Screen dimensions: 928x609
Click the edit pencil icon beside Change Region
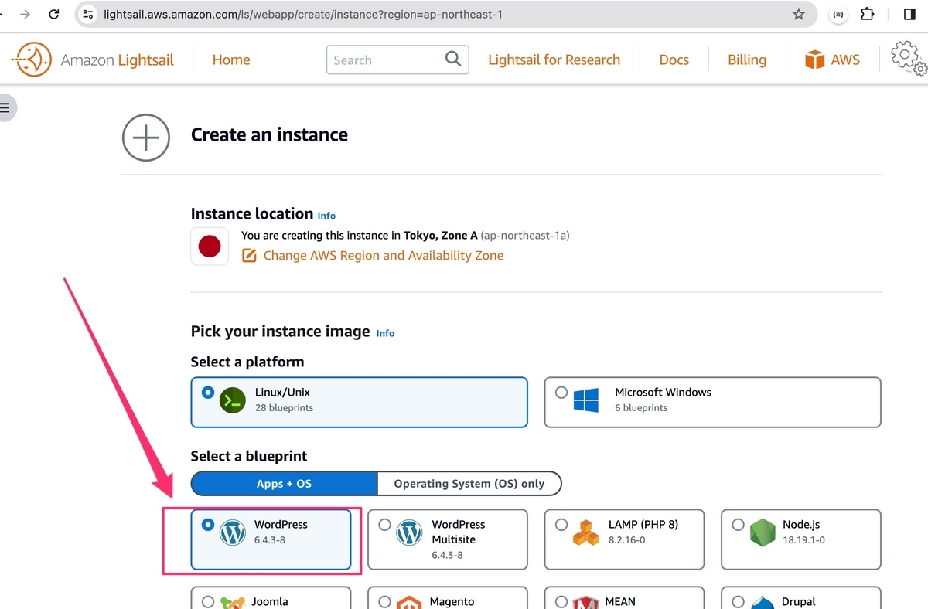click(249, 255)
